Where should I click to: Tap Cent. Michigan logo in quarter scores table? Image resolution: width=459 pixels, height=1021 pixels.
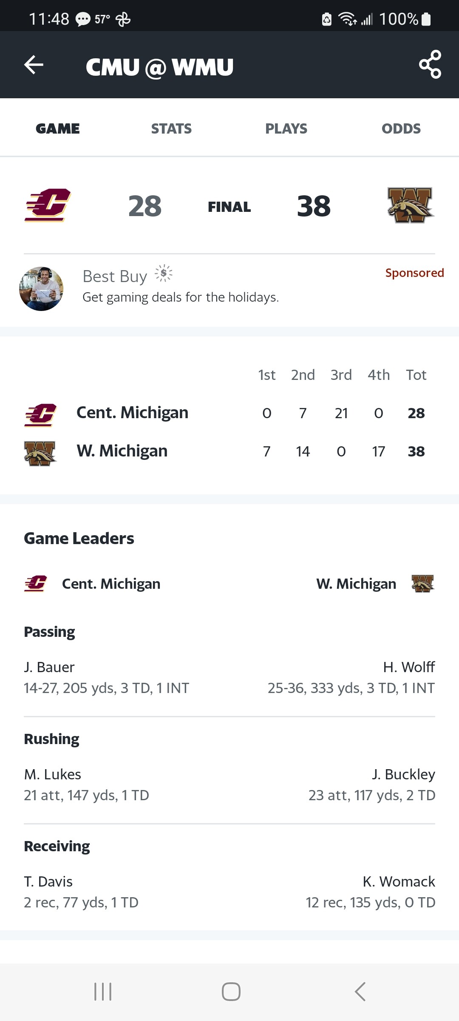click(x=40, y=414)
